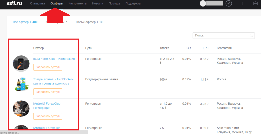Focus the Поиск search field
This screenshot has height=134, width=261.
point(224,35)
